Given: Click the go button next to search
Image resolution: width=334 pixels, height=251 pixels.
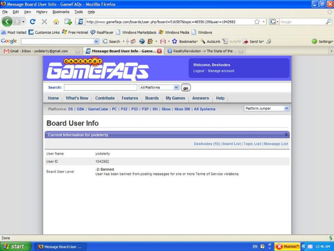Looking at the screenshot, I should point(186,88).
